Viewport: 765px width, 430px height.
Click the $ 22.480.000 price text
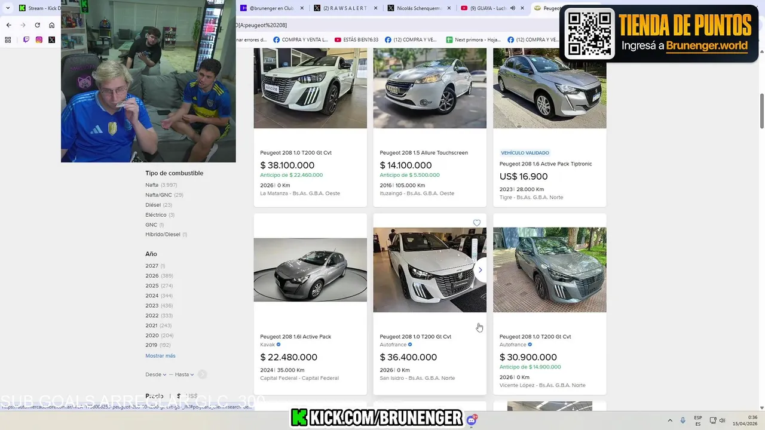[x=289, y=357]
